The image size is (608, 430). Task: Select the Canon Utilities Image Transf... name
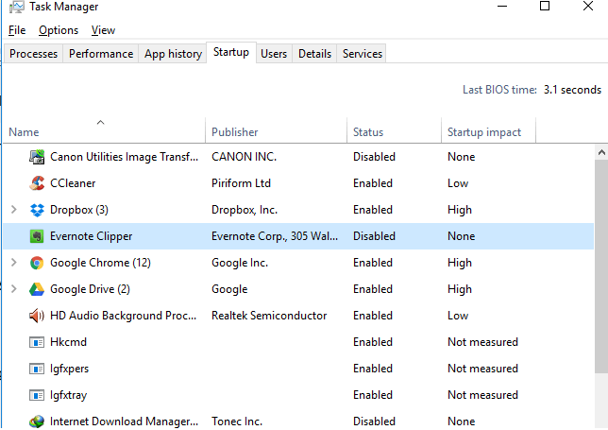[124, 157]
